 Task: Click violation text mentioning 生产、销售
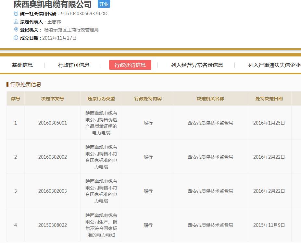click(101, 225)
